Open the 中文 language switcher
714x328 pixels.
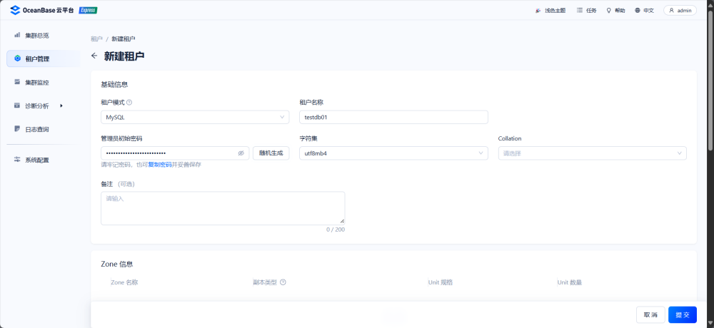coord(644,11)
